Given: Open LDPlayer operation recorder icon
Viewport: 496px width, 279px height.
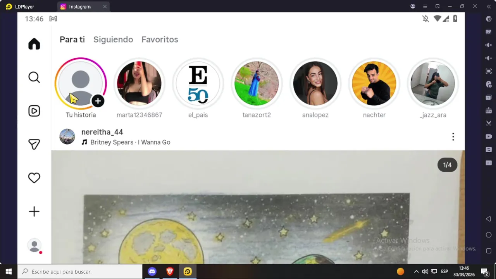Looking at the screenshot, I should (x=489, y=84).
